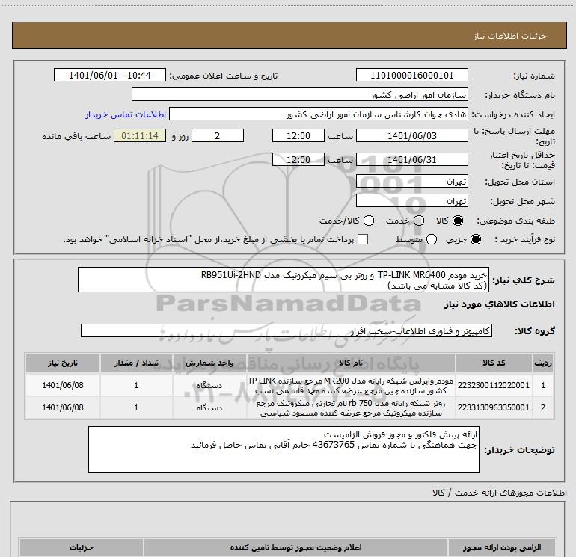Click the unit دستگاه in the MR200 modem row
The width and height of the screenshot is (576, 557).
click(x=209, y=385)
